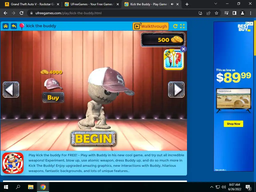This screenshot has width=256, height=192.
Task: Enter fullscreen mode for the game
Action: tap(182, 26)
